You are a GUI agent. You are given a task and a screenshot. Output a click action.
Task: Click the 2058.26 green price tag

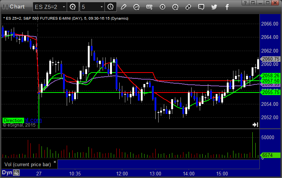tap(270, 75)
